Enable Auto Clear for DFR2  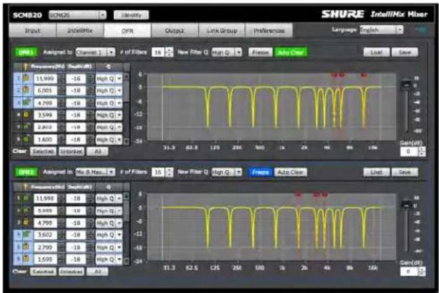click(x=290, y=172)
